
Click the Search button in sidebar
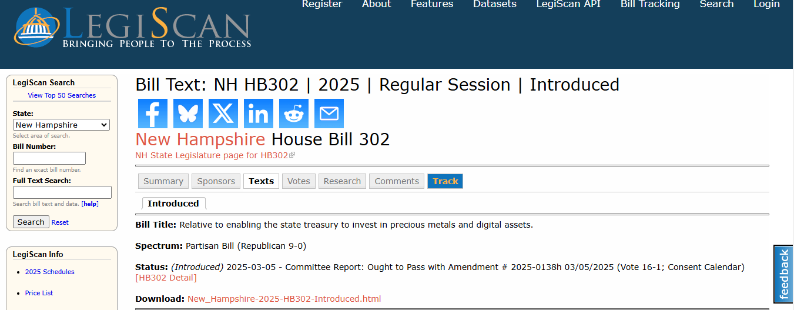tap(31, 222)
